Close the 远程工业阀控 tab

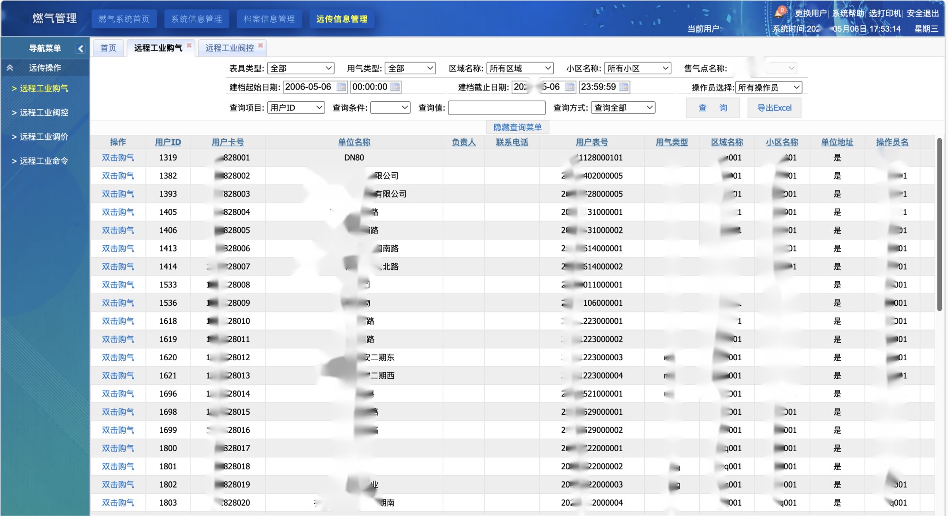[260, 45]
